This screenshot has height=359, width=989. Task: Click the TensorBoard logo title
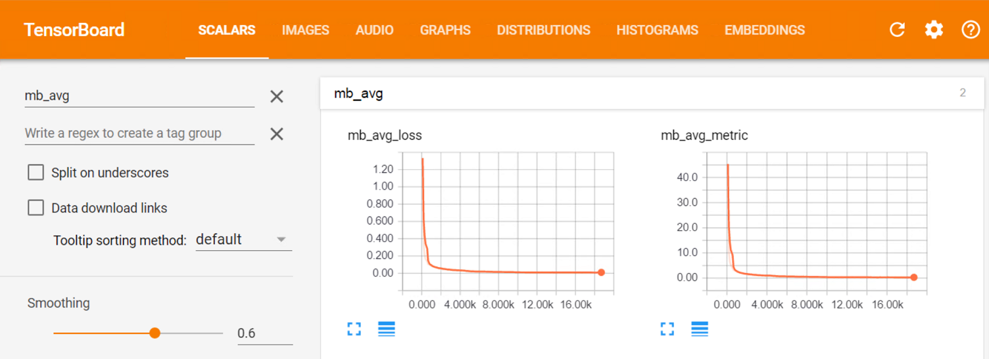coord(74,30)
